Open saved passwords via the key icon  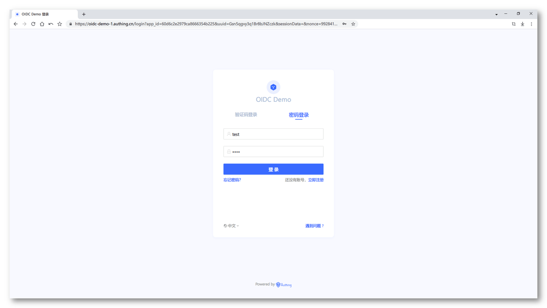(344, 24)
